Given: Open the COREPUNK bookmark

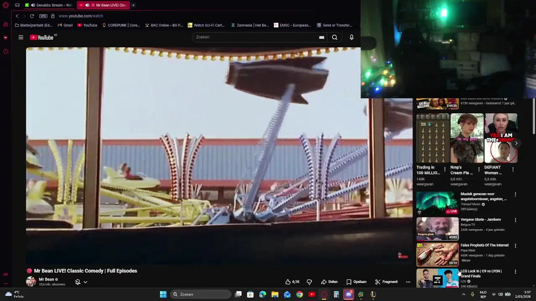Looking at the screenshot, I should 121,25.
